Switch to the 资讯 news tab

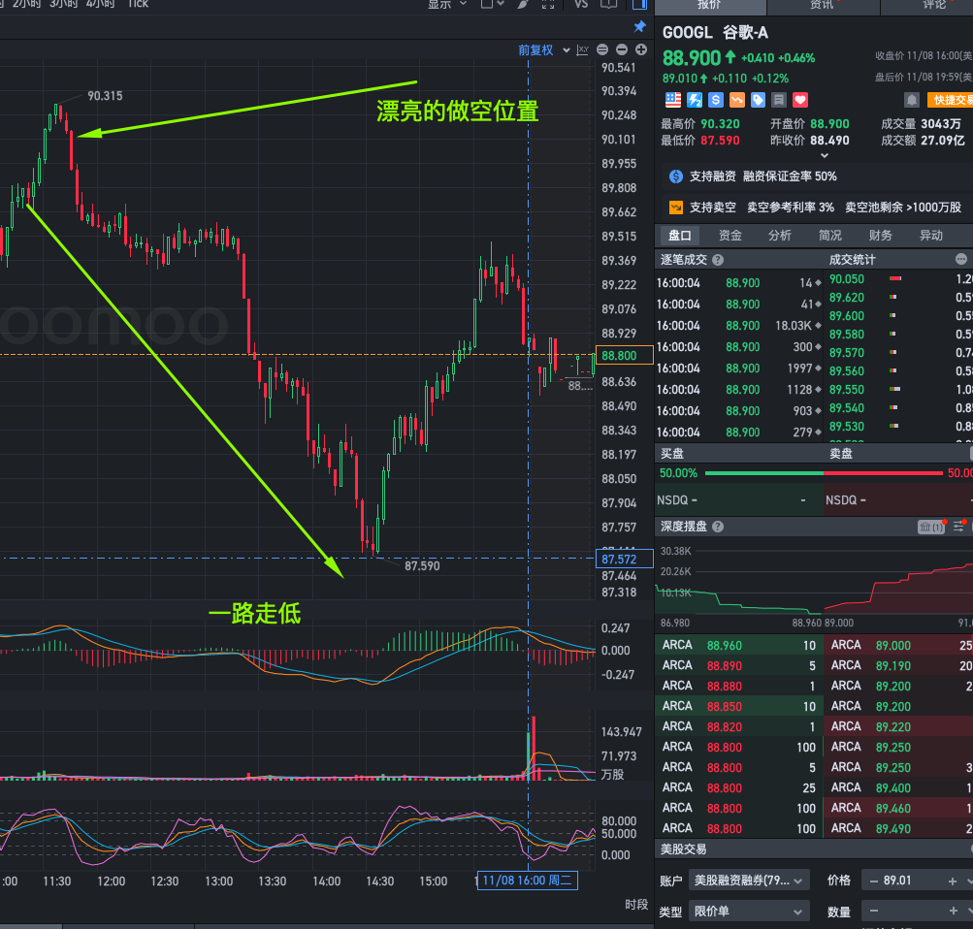(823, 6)
